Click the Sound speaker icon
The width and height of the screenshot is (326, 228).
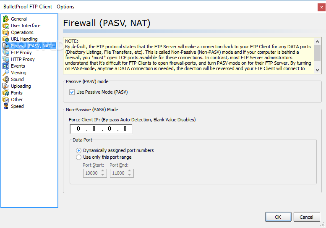[x=6, y=79]
